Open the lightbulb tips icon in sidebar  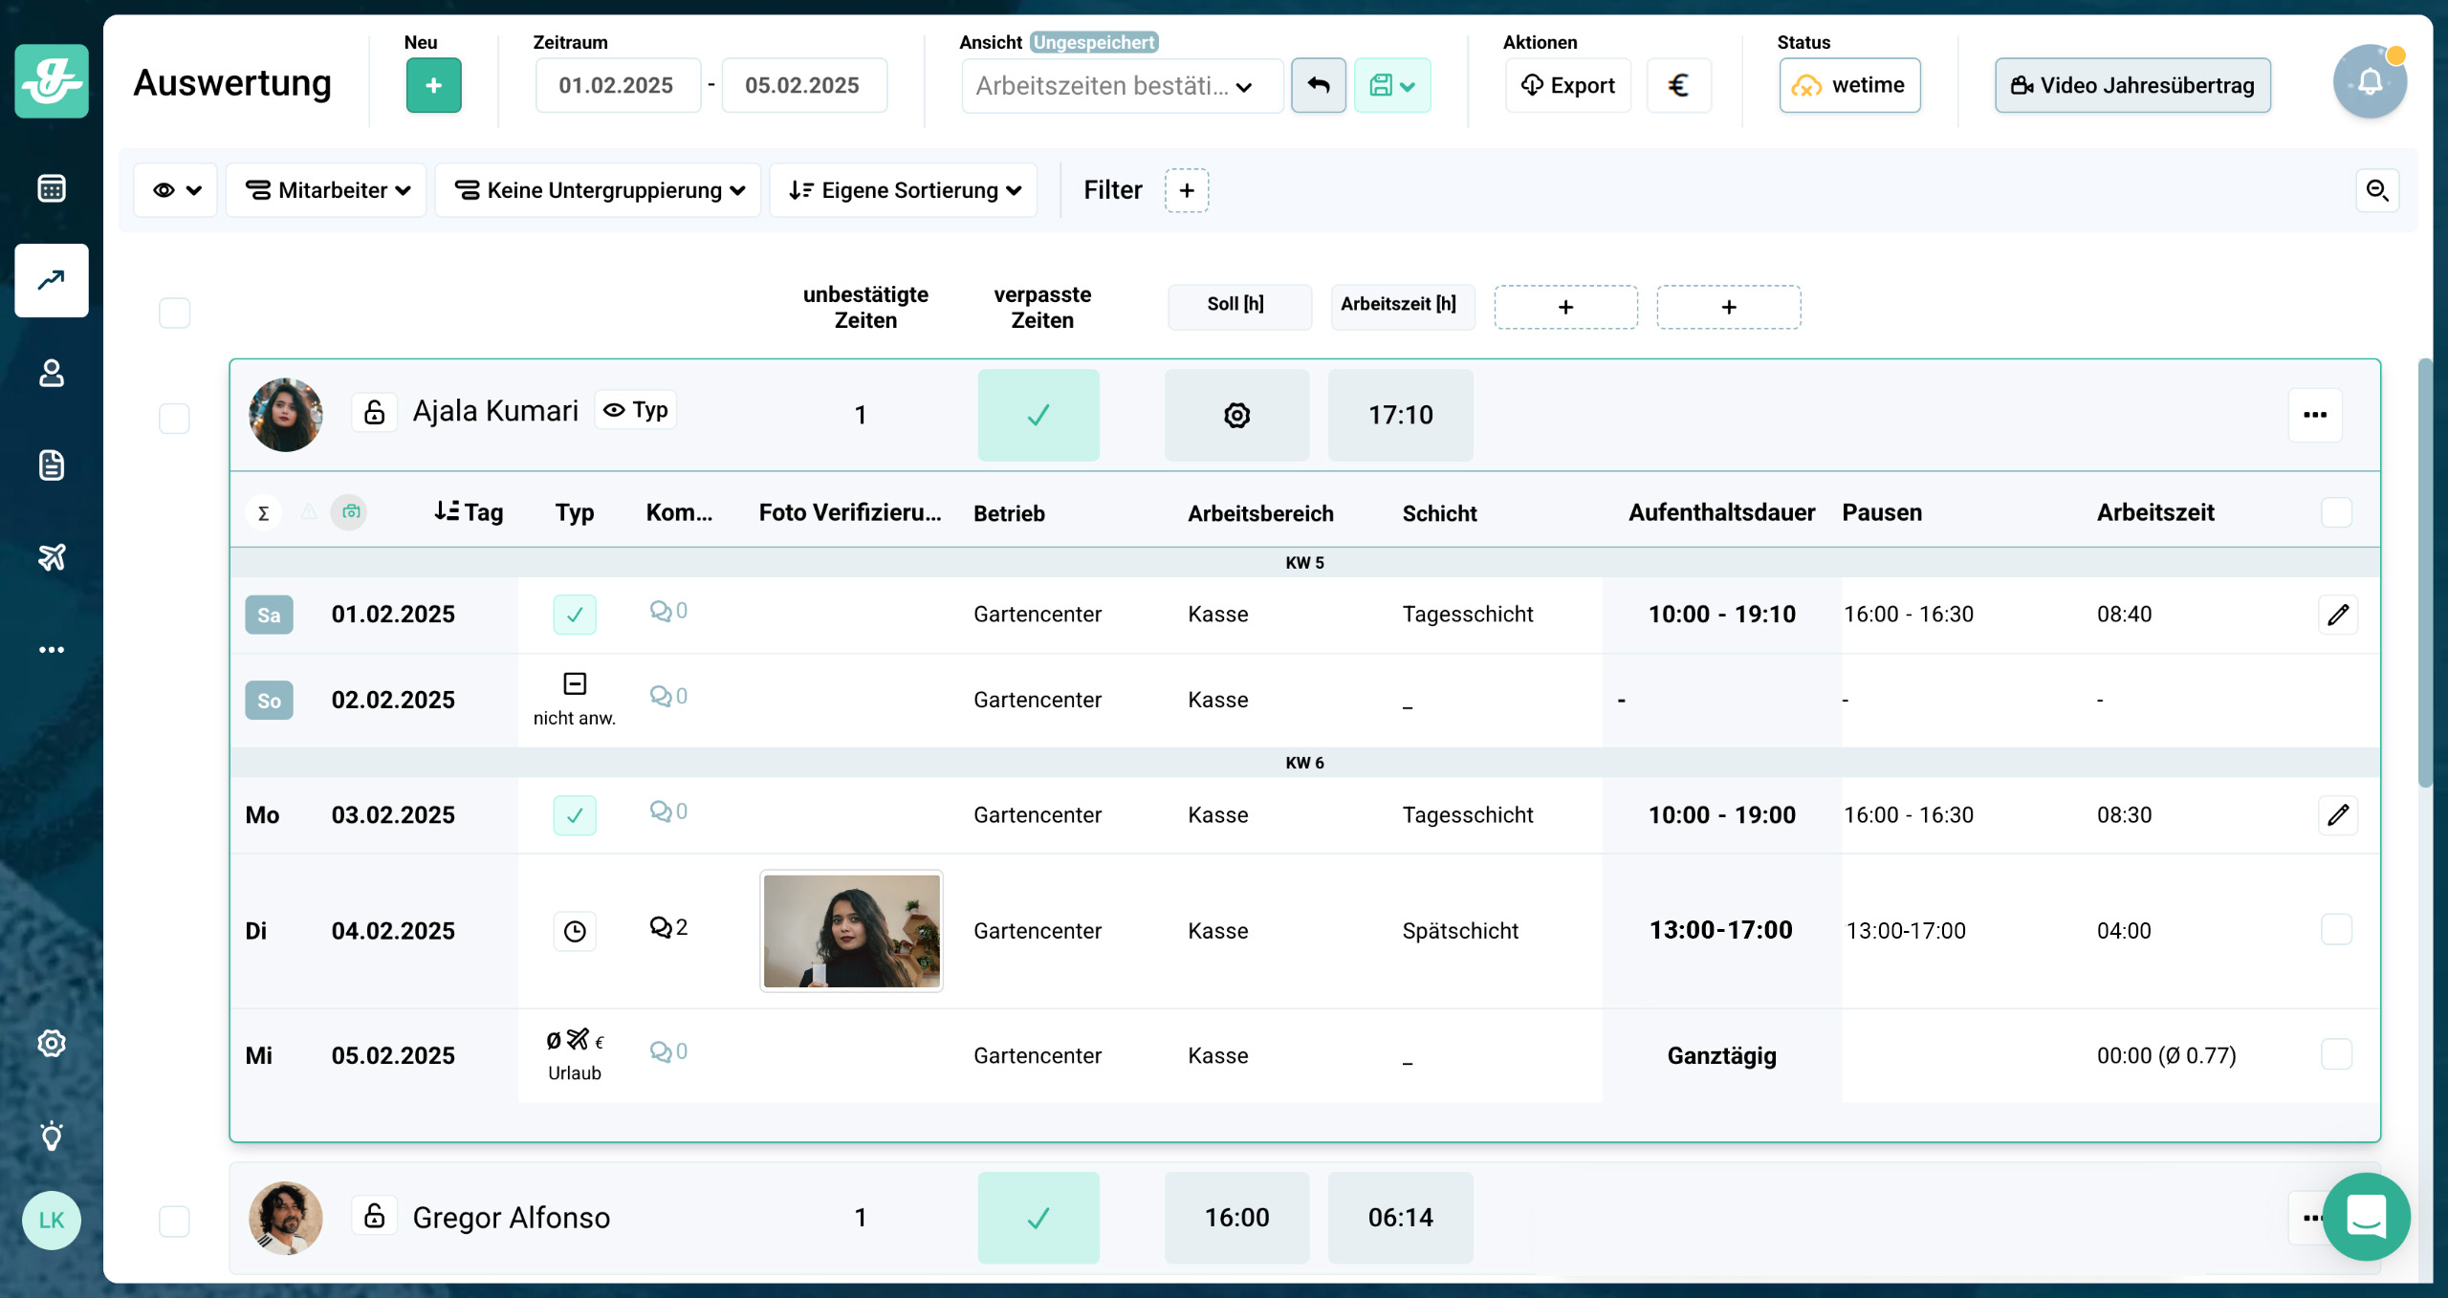pos(52,1136)
